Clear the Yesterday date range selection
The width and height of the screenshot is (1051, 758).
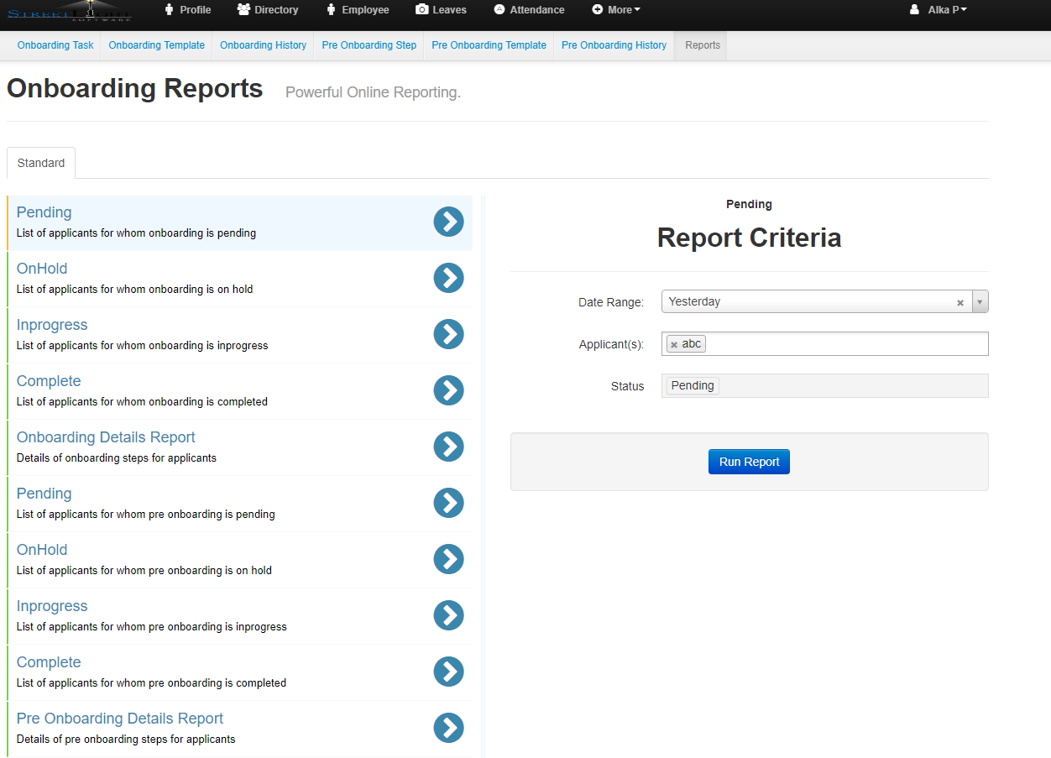[x=959, y=302]
